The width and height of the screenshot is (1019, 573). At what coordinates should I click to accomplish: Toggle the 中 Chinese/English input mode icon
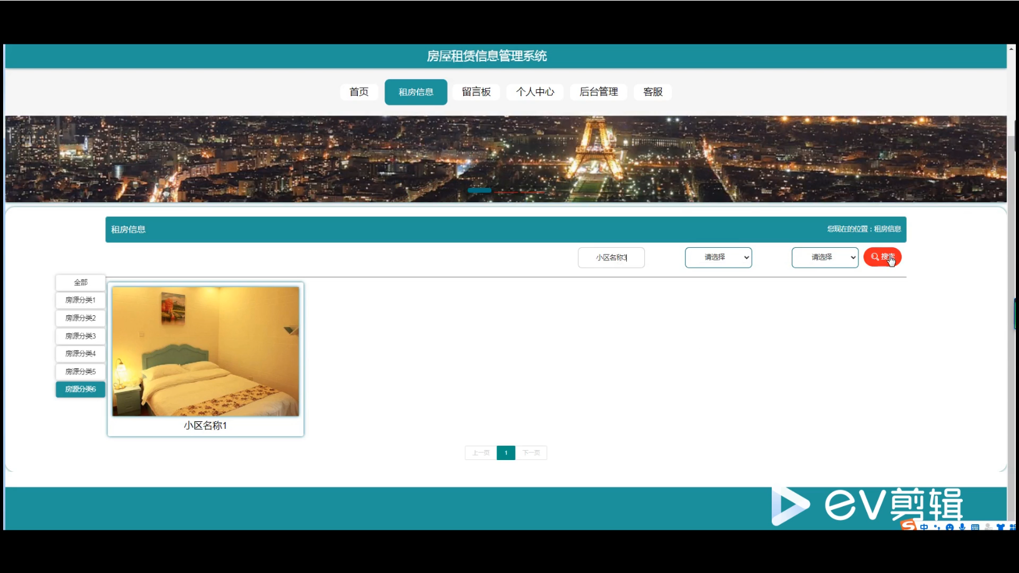[924, 527]
